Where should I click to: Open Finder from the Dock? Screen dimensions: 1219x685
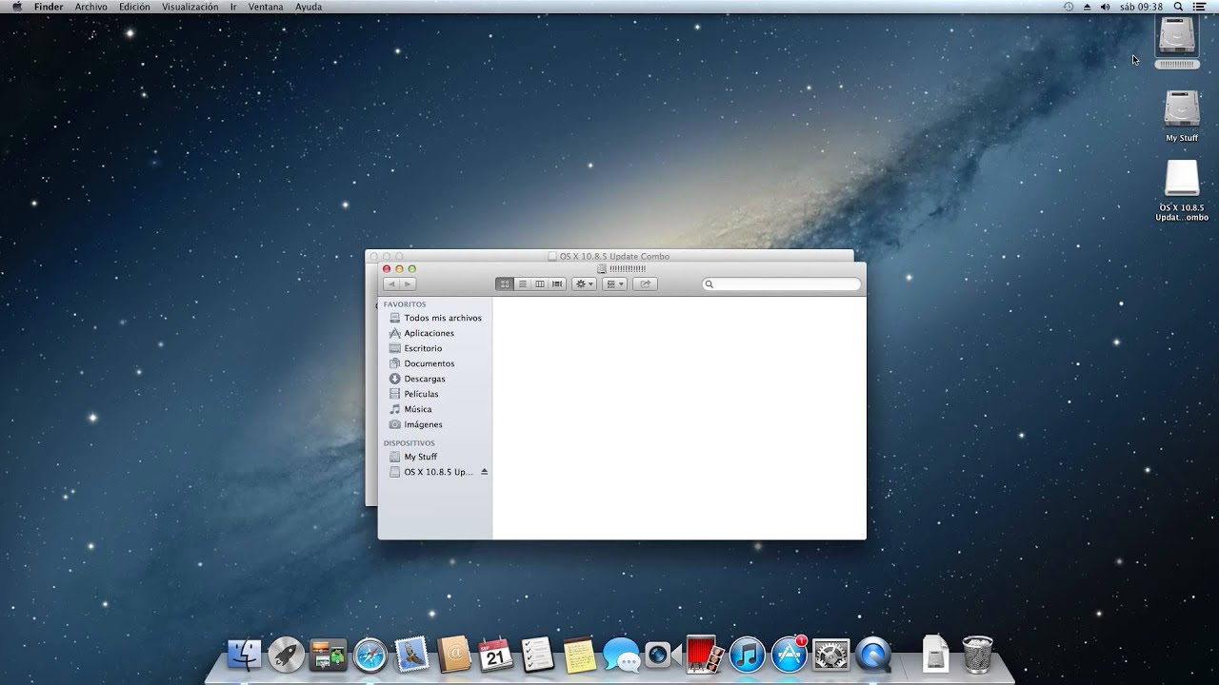pos(245,655)
